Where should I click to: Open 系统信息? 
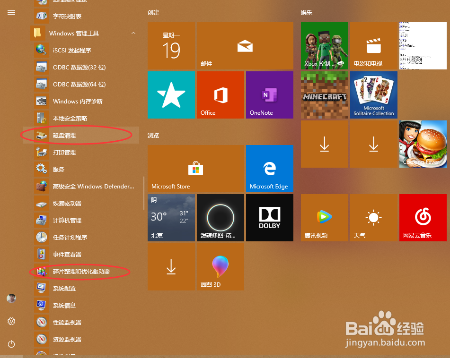(81, 305)
